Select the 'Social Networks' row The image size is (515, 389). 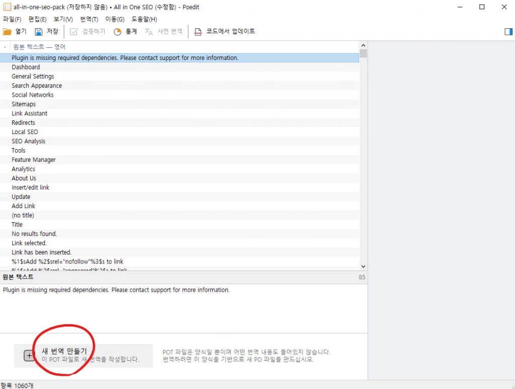click(x=180, y=95)
